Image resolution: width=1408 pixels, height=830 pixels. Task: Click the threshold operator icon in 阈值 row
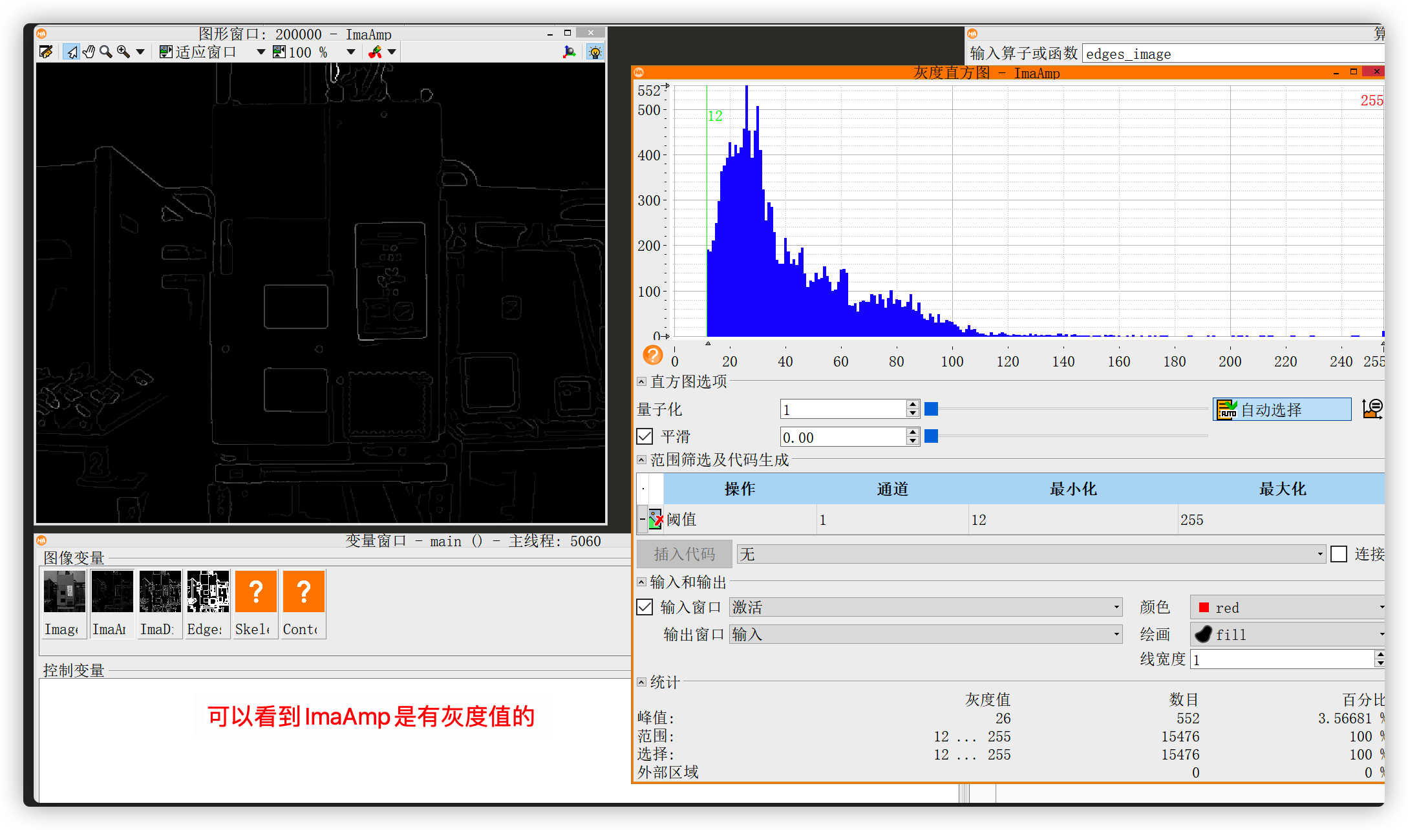point(656,519)
